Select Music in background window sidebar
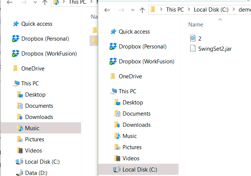Viewport: 251px width, 176px height. pyautogui.click(x=41, y=128)
